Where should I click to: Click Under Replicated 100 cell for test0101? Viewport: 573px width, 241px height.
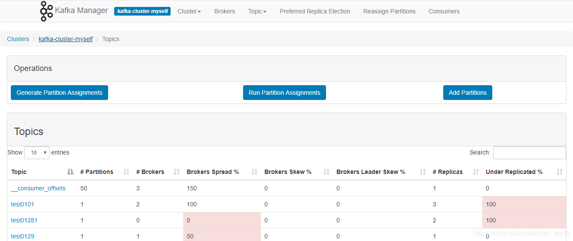[524, 204]
